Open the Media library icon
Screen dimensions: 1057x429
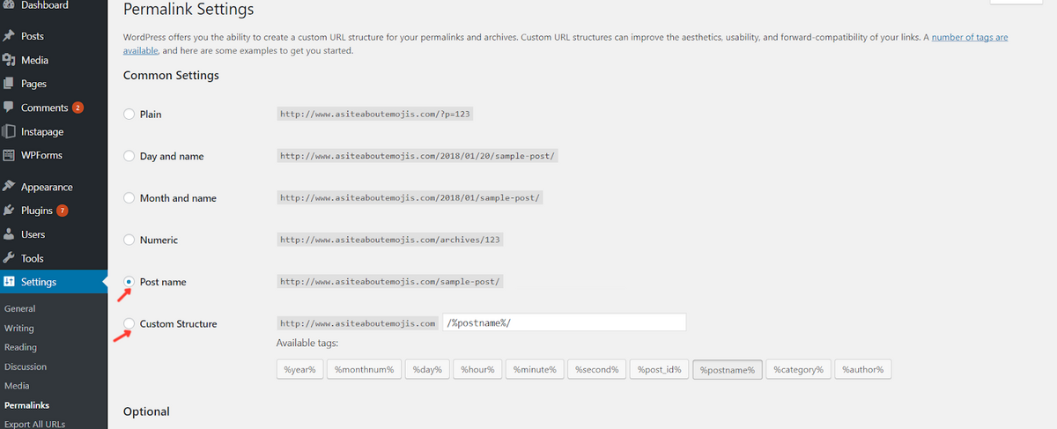9,60
